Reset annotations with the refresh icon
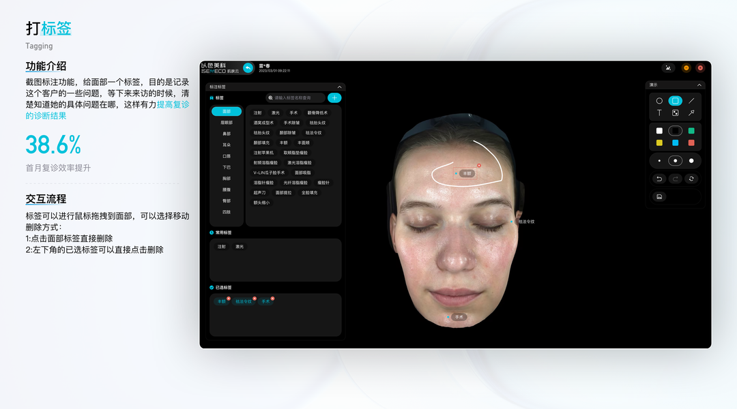 point(691,179)
